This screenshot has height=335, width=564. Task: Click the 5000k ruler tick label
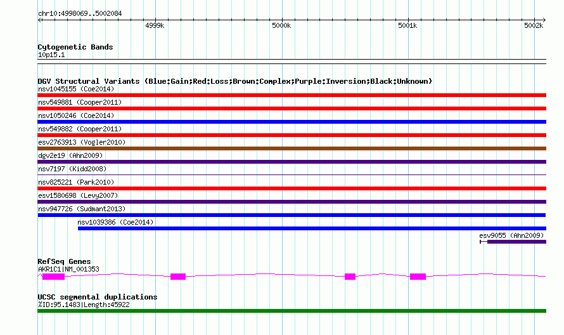(281, 25)
